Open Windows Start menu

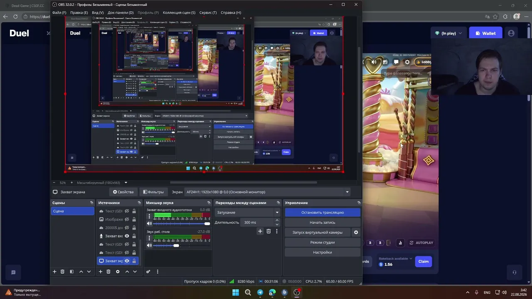click(x=236, y=292)
